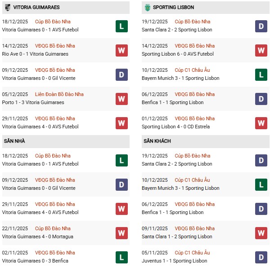Screen dimensions: 270x267
Task: Click the L badge for Vitoria Guimaraes 0 - 1 AVS Futebol on 18/12 in the top list
Action: [x=121, y=26]
